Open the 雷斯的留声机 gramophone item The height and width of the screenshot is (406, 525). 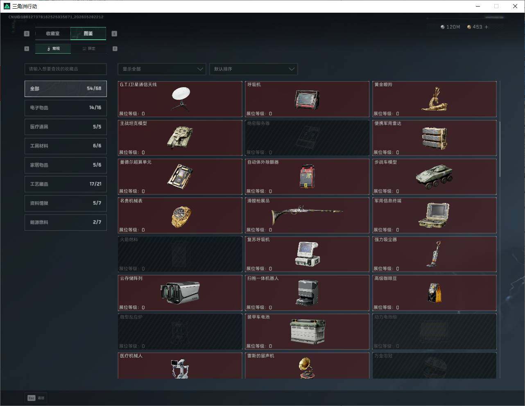pos(307,365)
